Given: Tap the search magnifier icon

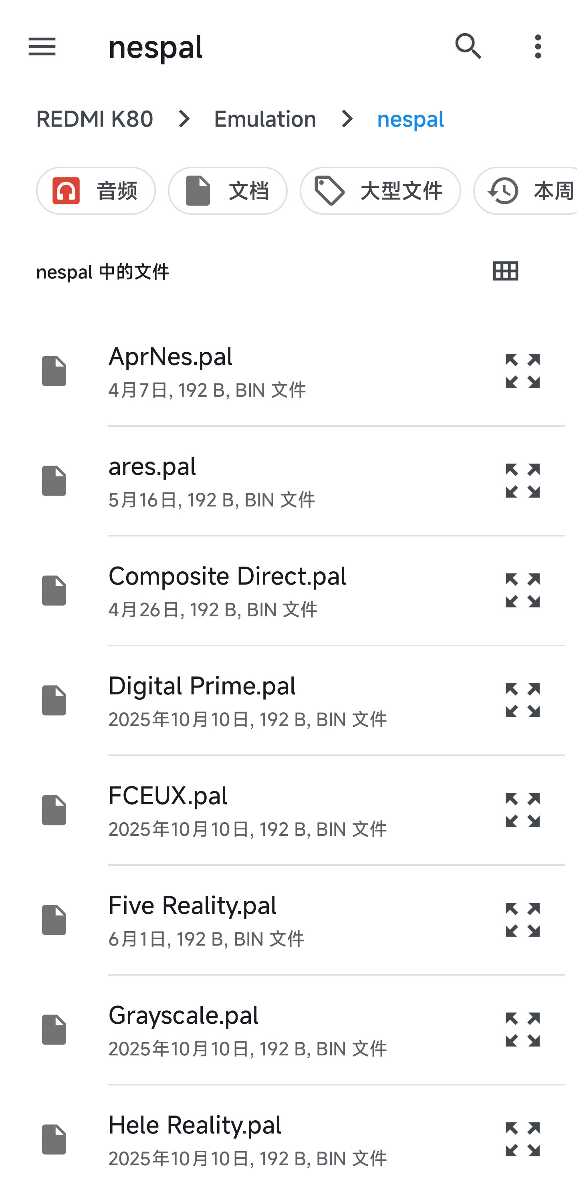Looking at the screenshot, I should pos(468,46).
